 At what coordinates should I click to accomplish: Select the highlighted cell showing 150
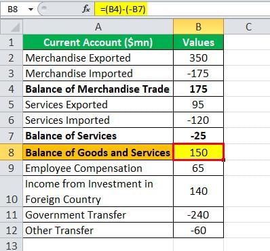pyautogui.click(x=198, y=152)
